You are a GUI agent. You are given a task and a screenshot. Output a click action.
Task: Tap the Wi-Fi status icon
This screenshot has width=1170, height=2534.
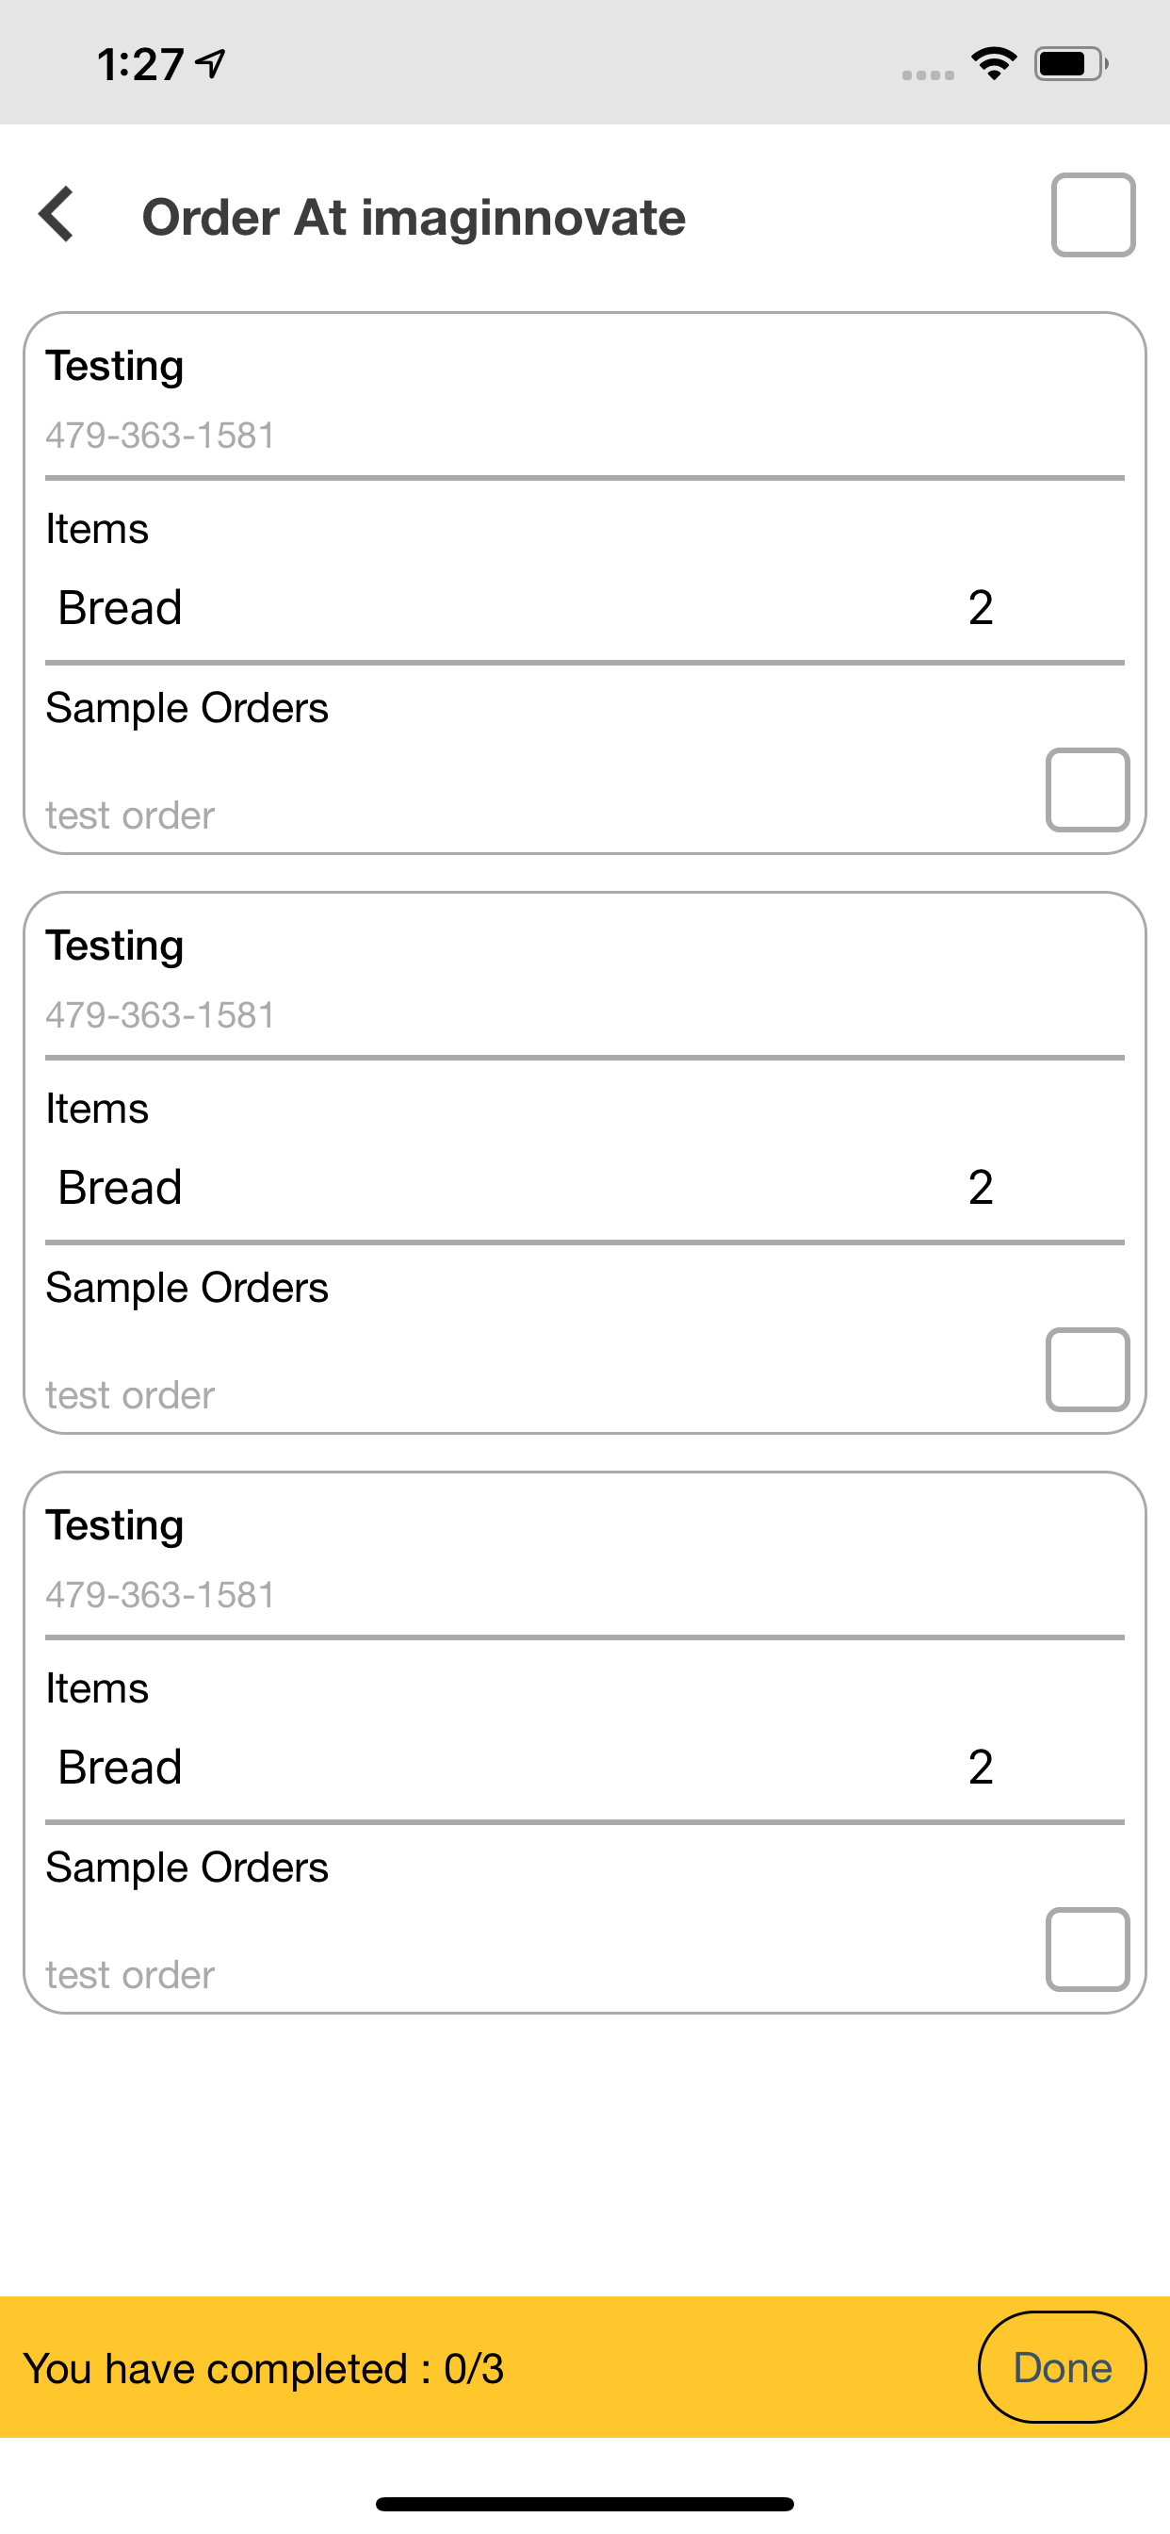click(994, 64)
